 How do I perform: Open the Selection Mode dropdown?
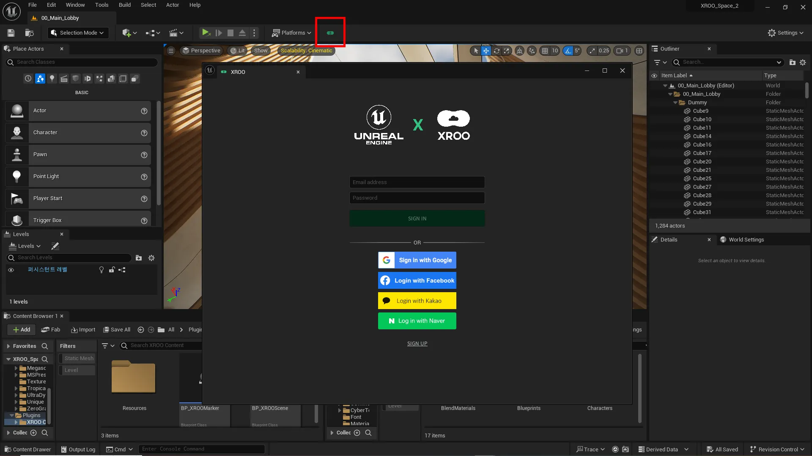tap(78, 33)
